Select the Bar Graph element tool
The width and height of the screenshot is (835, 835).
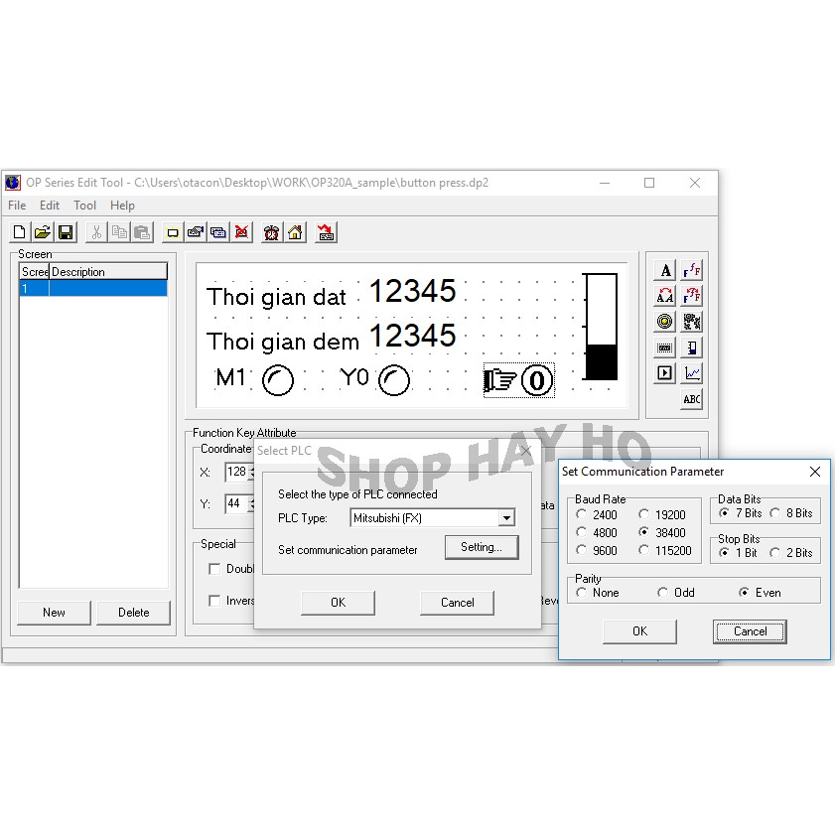coord(692,348)
